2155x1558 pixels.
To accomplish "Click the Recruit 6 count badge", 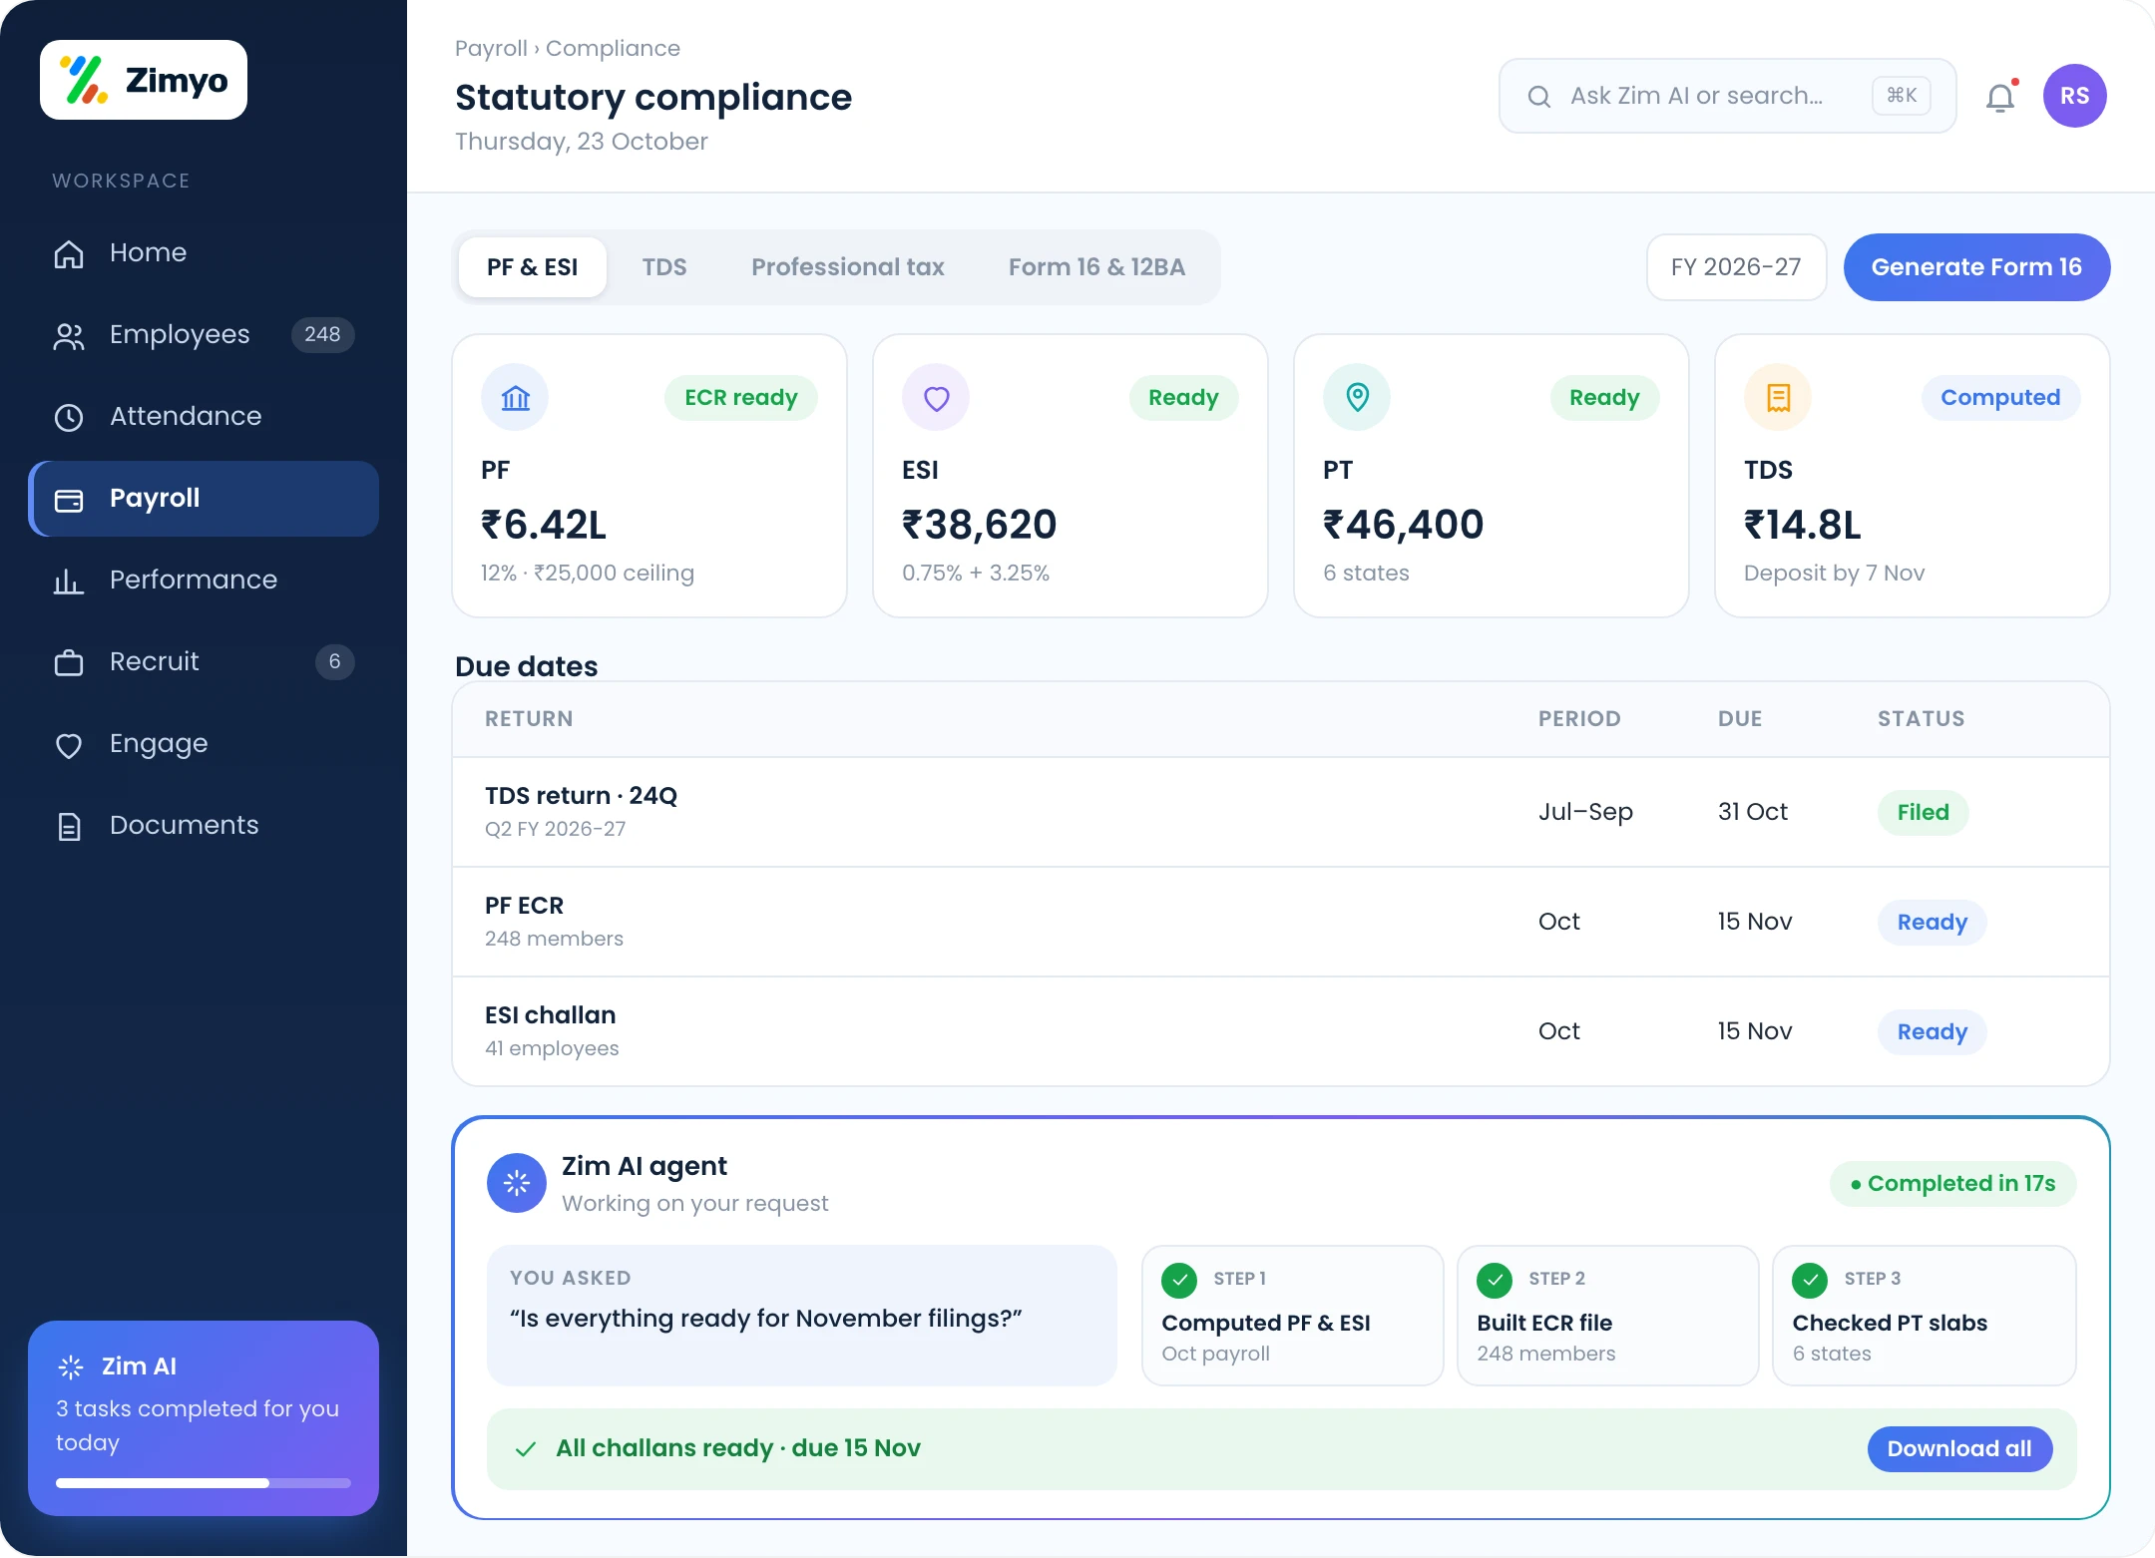I will tap(335, 661).
